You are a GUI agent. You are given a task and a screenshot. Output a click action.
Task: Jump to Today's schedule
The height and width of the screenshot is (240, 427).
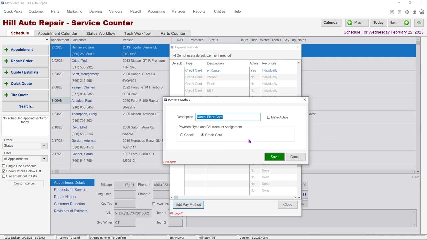tap(378, 23)
